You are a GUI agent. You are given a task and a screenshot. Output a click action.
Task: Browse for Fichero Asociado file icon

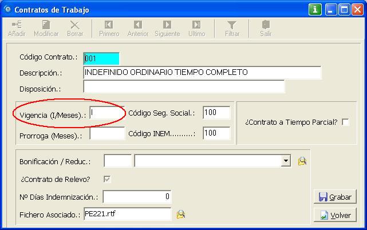pos(181,214)
